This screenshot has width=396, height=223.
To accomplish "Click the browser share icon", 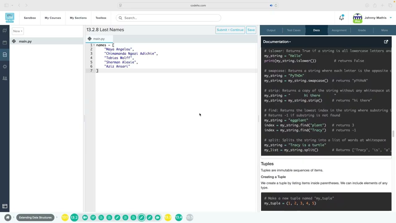I will [x=375, y=5].
